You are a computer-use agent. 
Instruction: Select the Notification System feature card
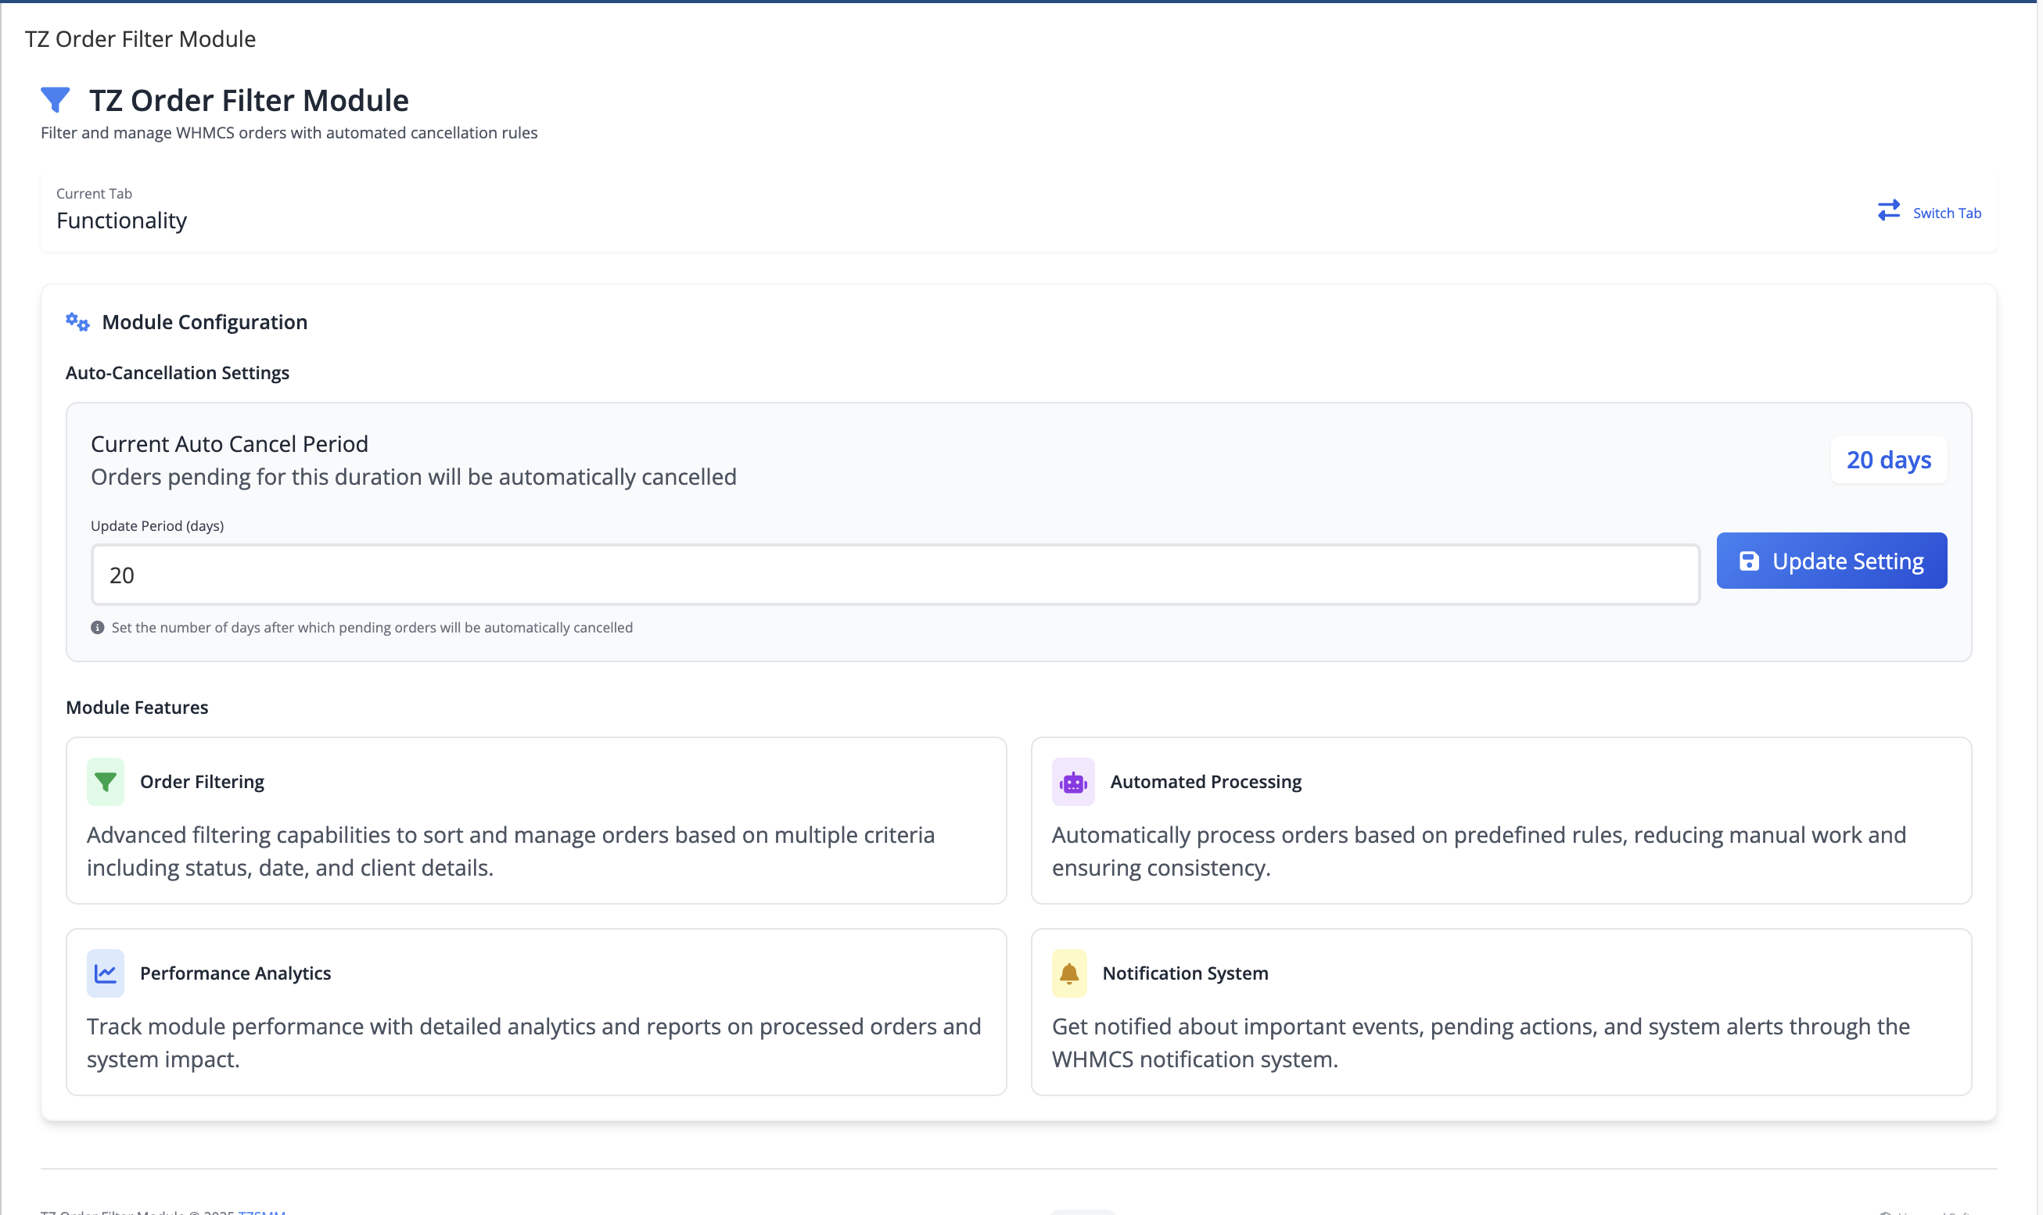coord(1502,1012)
